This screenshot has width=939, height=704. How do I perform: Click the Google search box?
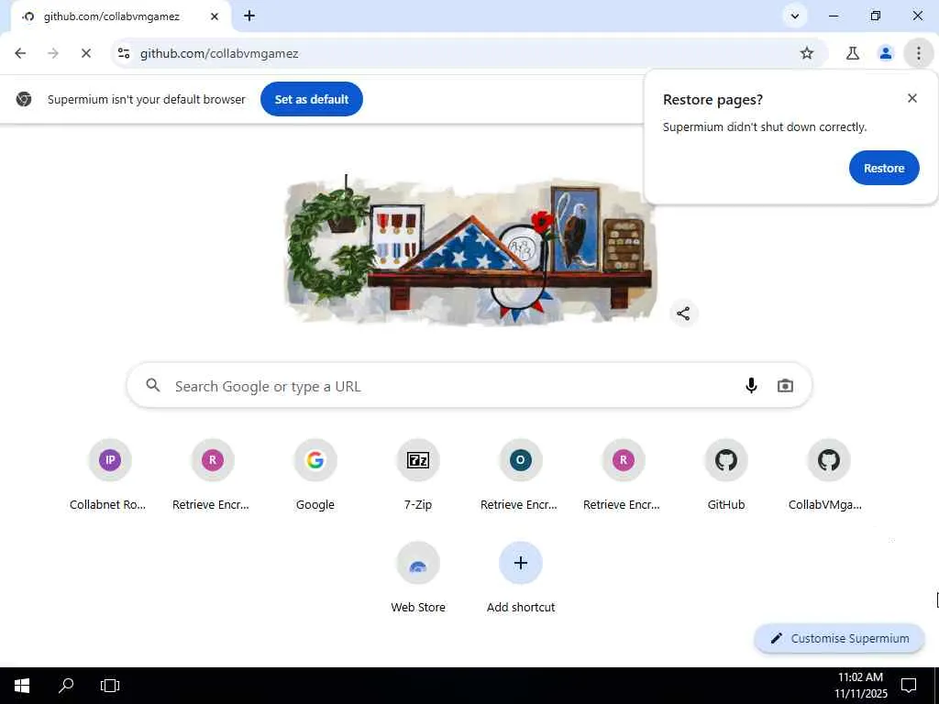pyautogui.click(x=469, y=386)
